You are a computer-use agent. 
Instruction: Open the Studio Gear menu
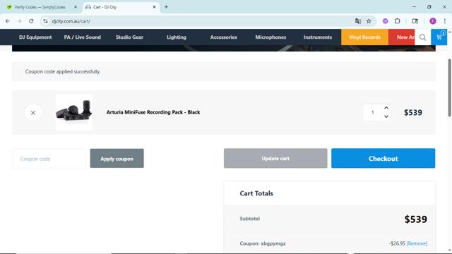[x=129, y=37]
